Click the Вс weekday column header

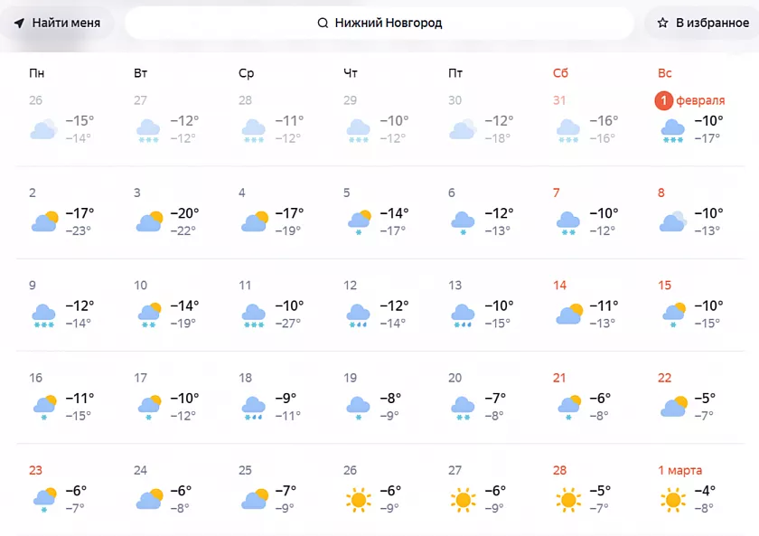click(x=665, y=72)
